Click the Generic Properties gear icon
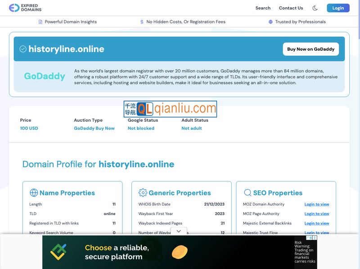This screenshot has width=360, height=269. [x=143, y=193]
